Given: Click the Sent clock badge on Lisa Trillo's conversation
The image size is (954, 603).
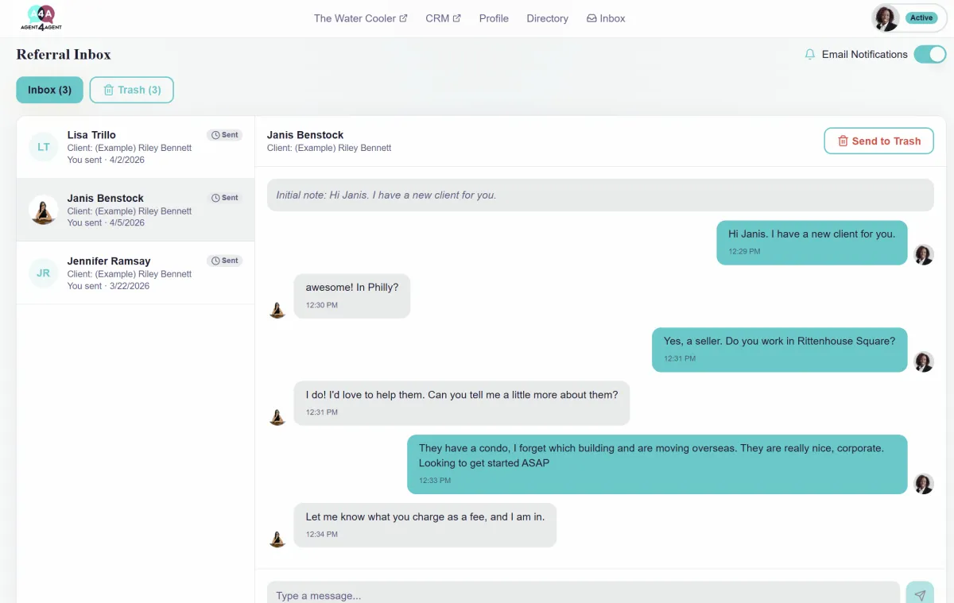Looking at the screenshot, I should 224,134.
